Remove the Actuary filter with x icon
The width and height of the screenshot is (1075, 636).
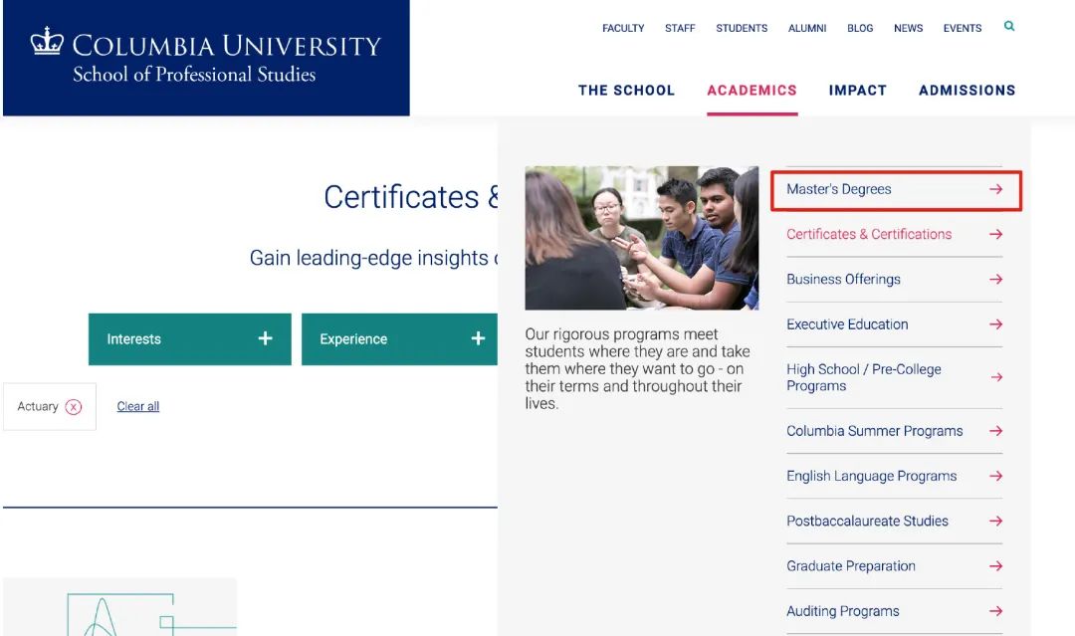(x=74, y=407)
